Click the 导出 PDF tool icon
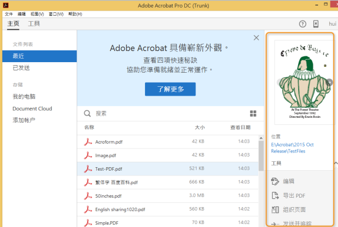This screenshot has width=338, height=227. click(275, 195)
